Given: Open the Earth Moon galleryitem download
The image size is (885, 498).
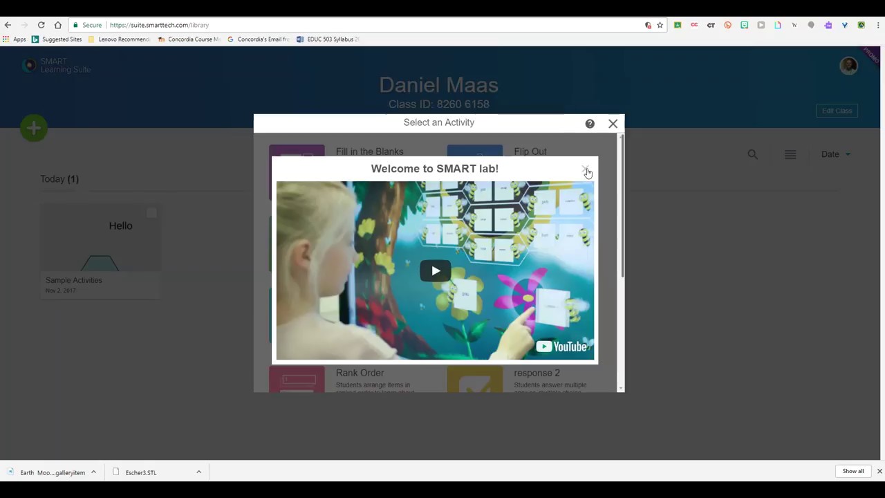Looking at the screenshot, I should coord(46,472).
